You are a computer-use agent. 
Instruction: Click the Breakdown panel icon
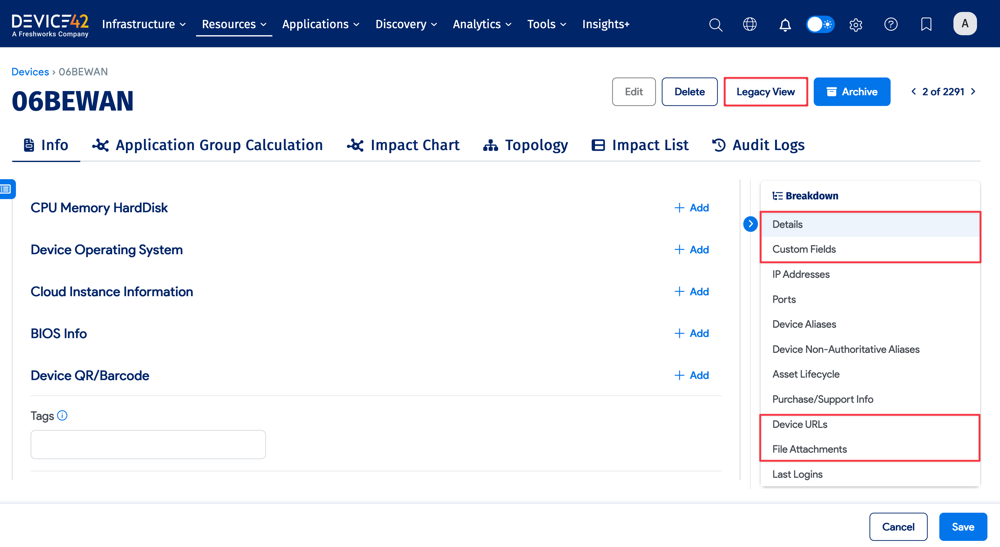click(x=777, y=195)
